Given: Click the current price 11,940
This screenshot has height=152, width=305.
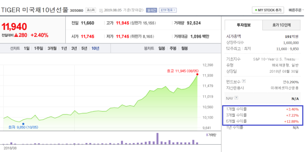Looking at the screenshot, I should [x=14, y=27].
